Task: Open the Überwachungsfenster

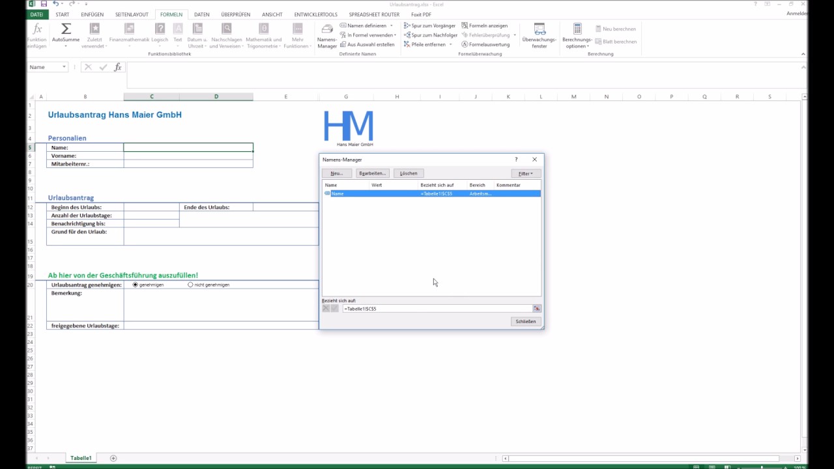Action: pos(539,35)
